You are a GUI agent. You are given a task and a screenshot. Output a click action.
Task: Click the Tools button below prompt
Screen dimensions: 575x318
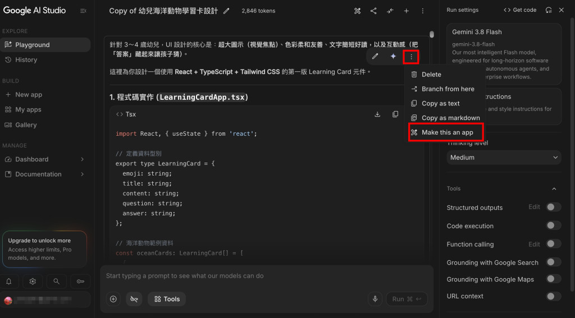point(167,299)
